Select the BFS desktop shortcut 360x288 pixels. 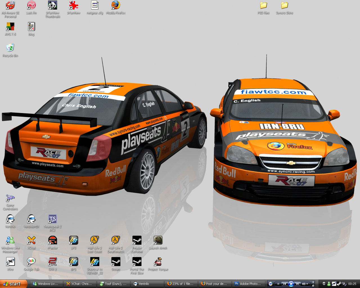pyautogui.click(x=74, y=264)
